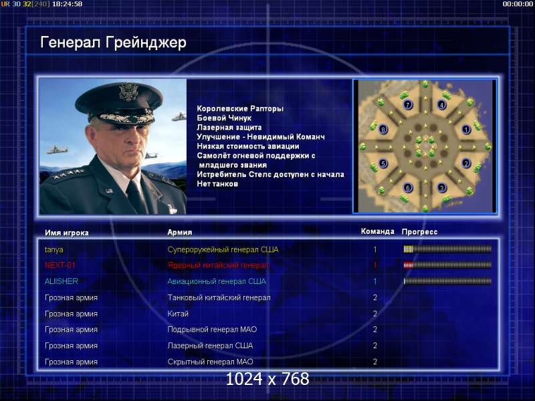Click the 'Боевой Чинук' feature line
Image resolution: width=535 pixels, height=401 pixels.
point(224,118)
